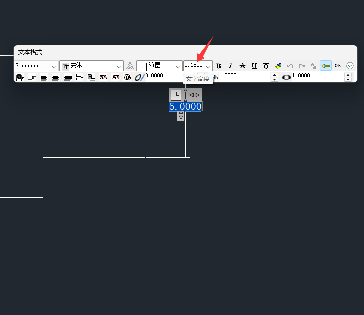Screen dimensions: 364x315
Task: Click the L tab stop marker on the ruler
Action: 176,95
